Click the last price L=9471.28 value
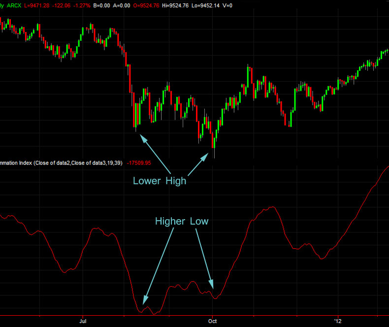 [x=37, y=5]
